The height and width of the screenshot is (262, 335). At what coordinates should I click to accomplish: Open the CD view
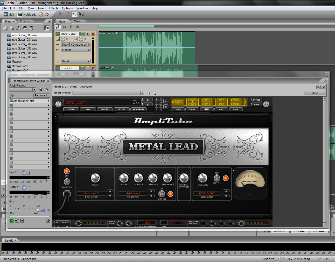click(x=44, y=15)
